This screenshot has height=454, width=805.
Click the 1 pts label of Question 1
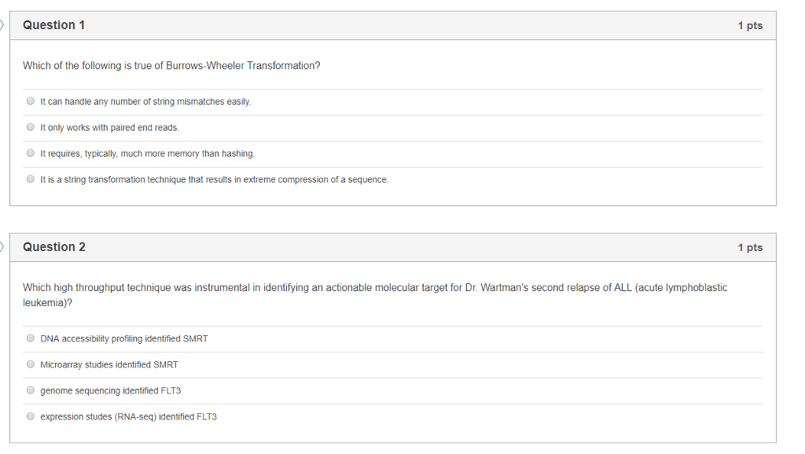point(750,26)
